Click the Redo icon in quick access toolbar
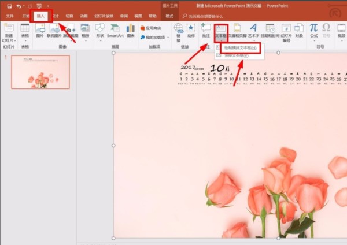347x245 pixels. 30,6
